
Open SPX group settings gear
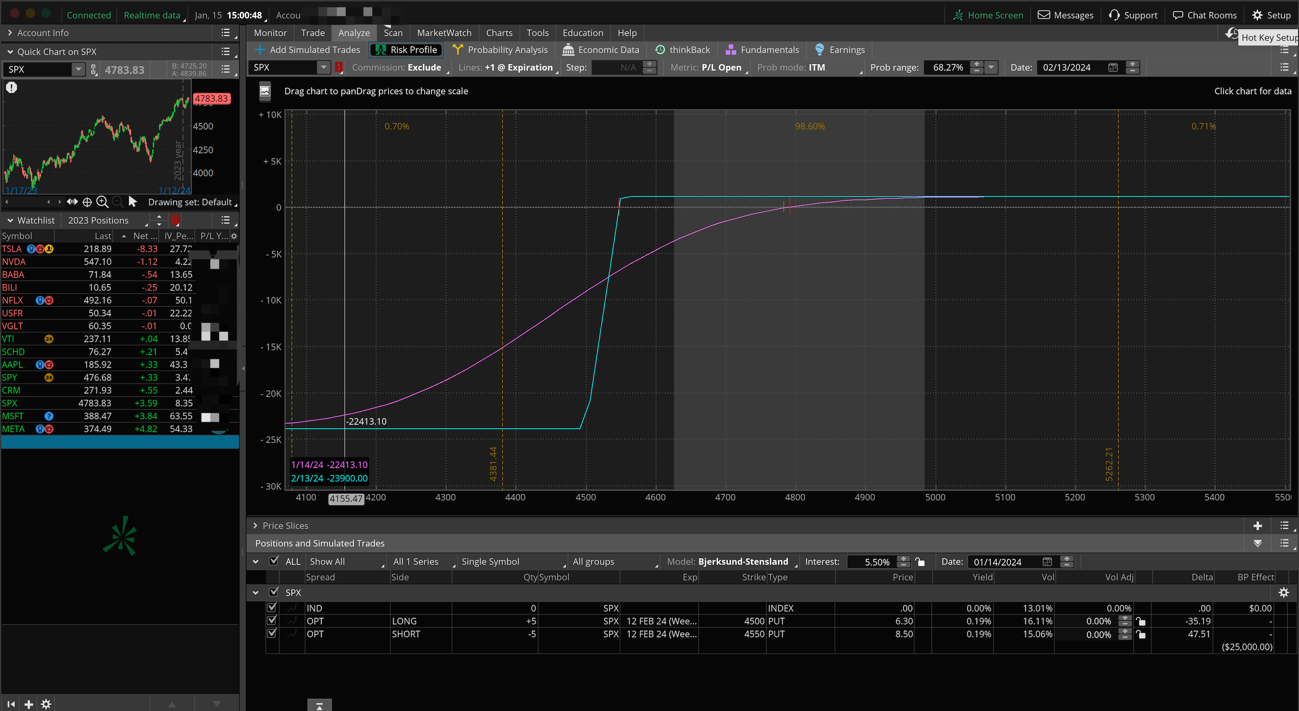coord(1283,593)
